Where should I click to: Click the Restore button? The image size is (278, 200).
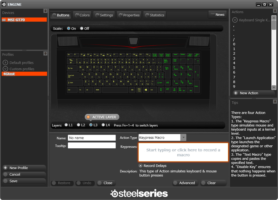[62, 183]
